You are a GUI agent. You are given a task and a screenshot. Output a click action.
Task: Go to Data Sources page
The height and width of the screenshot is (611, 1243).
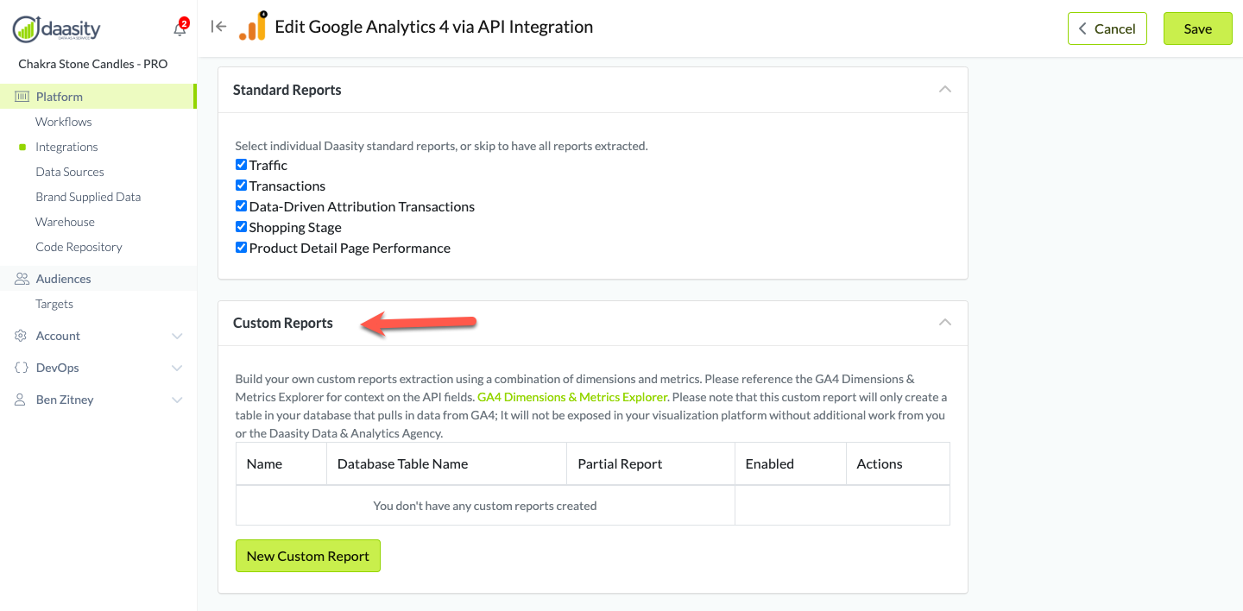(x=69, y=172)
